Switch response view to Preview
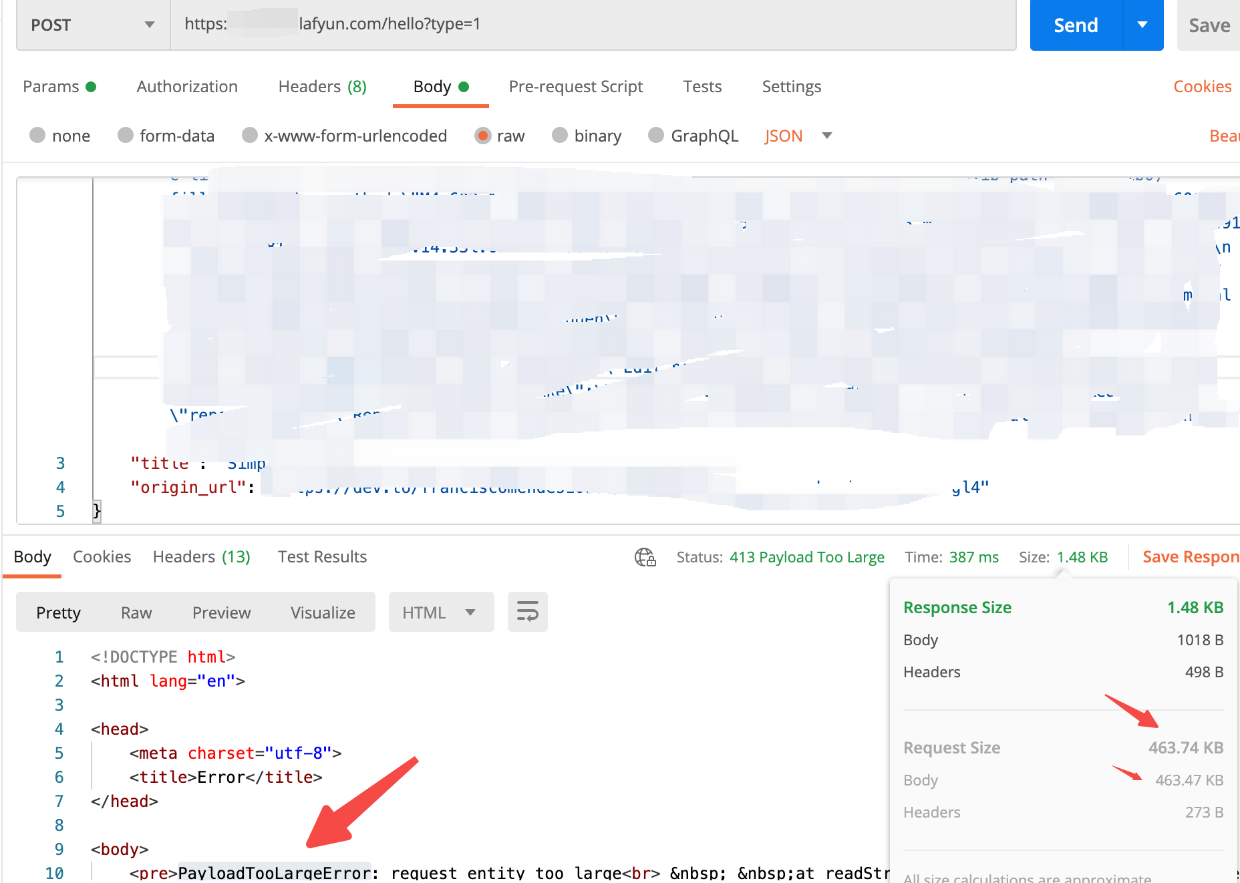 pos(222,612)
